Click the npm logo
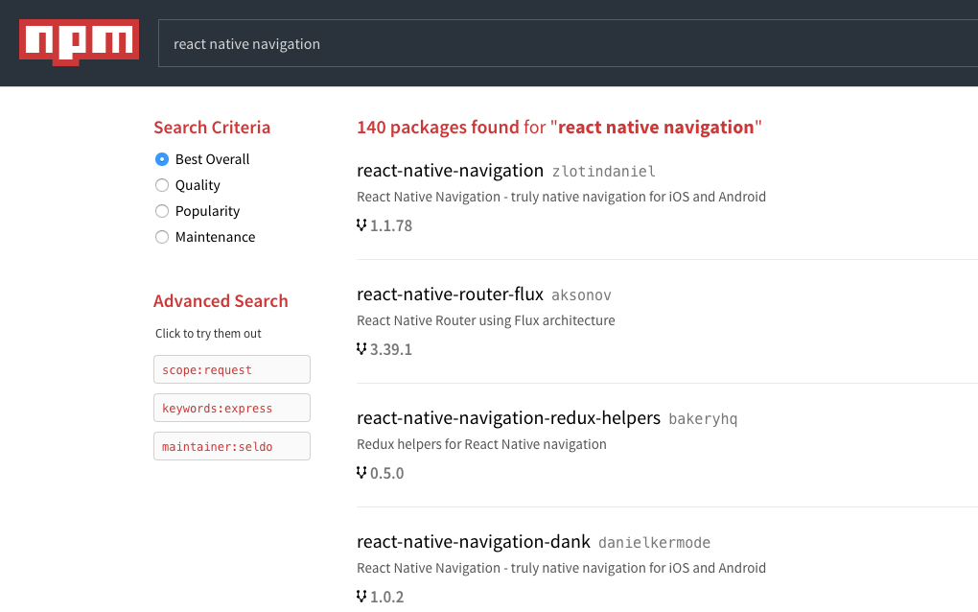The image size is (978, 612). (x=80, y=42)
